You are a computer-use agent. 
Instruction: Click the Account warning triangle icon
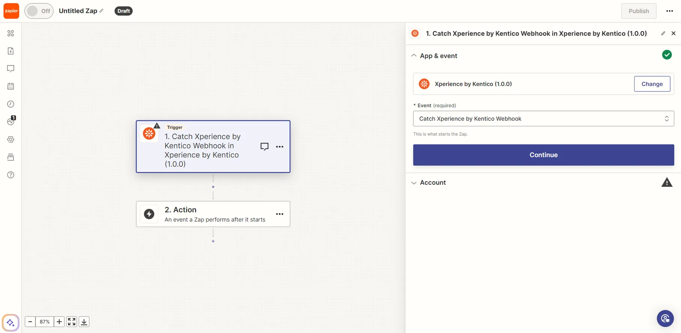pos(667,182)
